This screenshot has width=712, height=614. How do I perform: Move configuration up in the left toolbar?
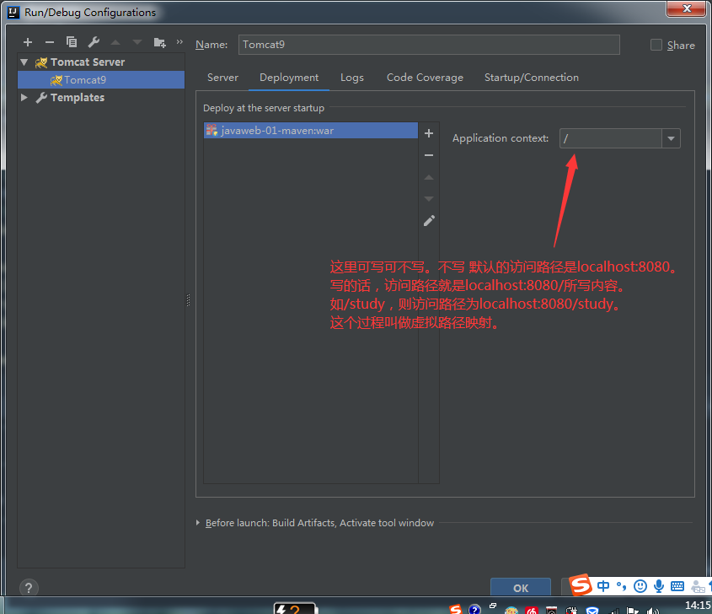coord(115,42)
